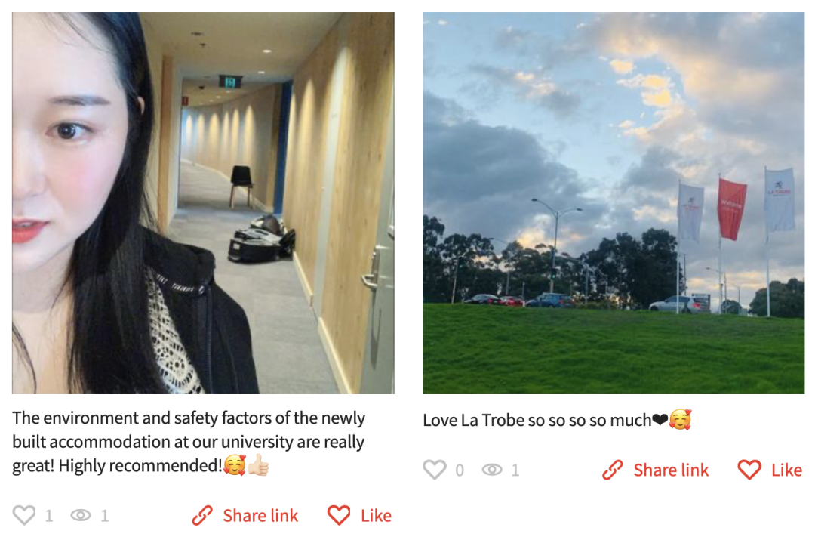Click the like count zero on the La Trobe post

[x=460, y=470]
